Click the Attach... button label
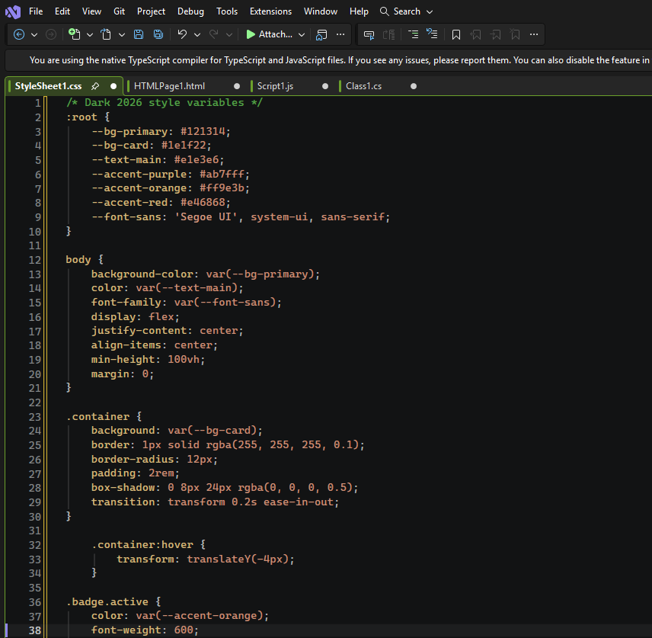 point(275,34)
